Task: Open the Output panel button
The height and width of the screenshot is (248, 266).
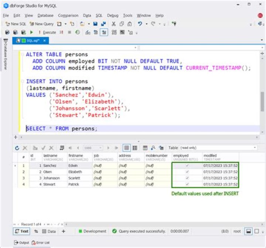Action: point(21,242)
